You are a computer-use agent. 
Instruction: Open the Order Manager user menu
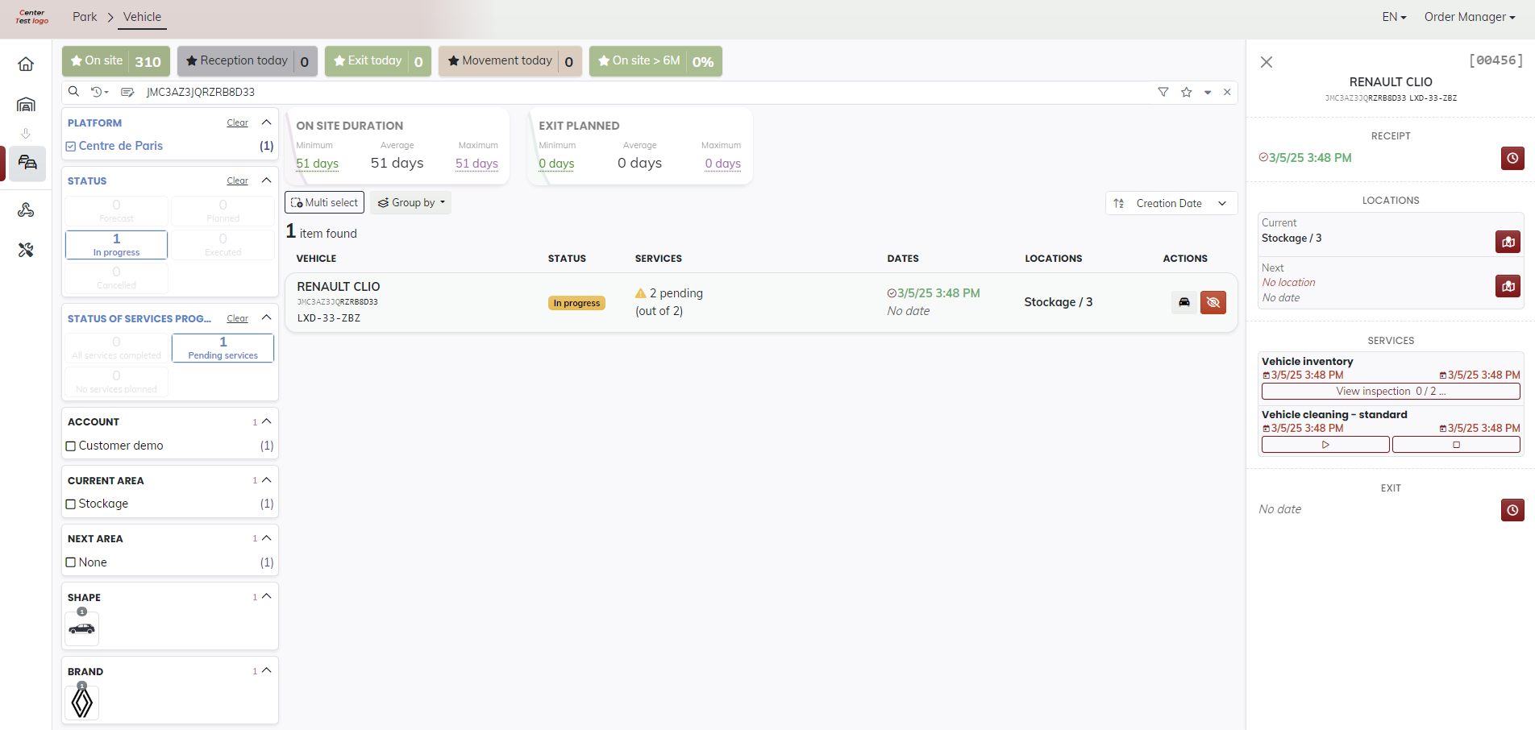tap(1469, 17)
